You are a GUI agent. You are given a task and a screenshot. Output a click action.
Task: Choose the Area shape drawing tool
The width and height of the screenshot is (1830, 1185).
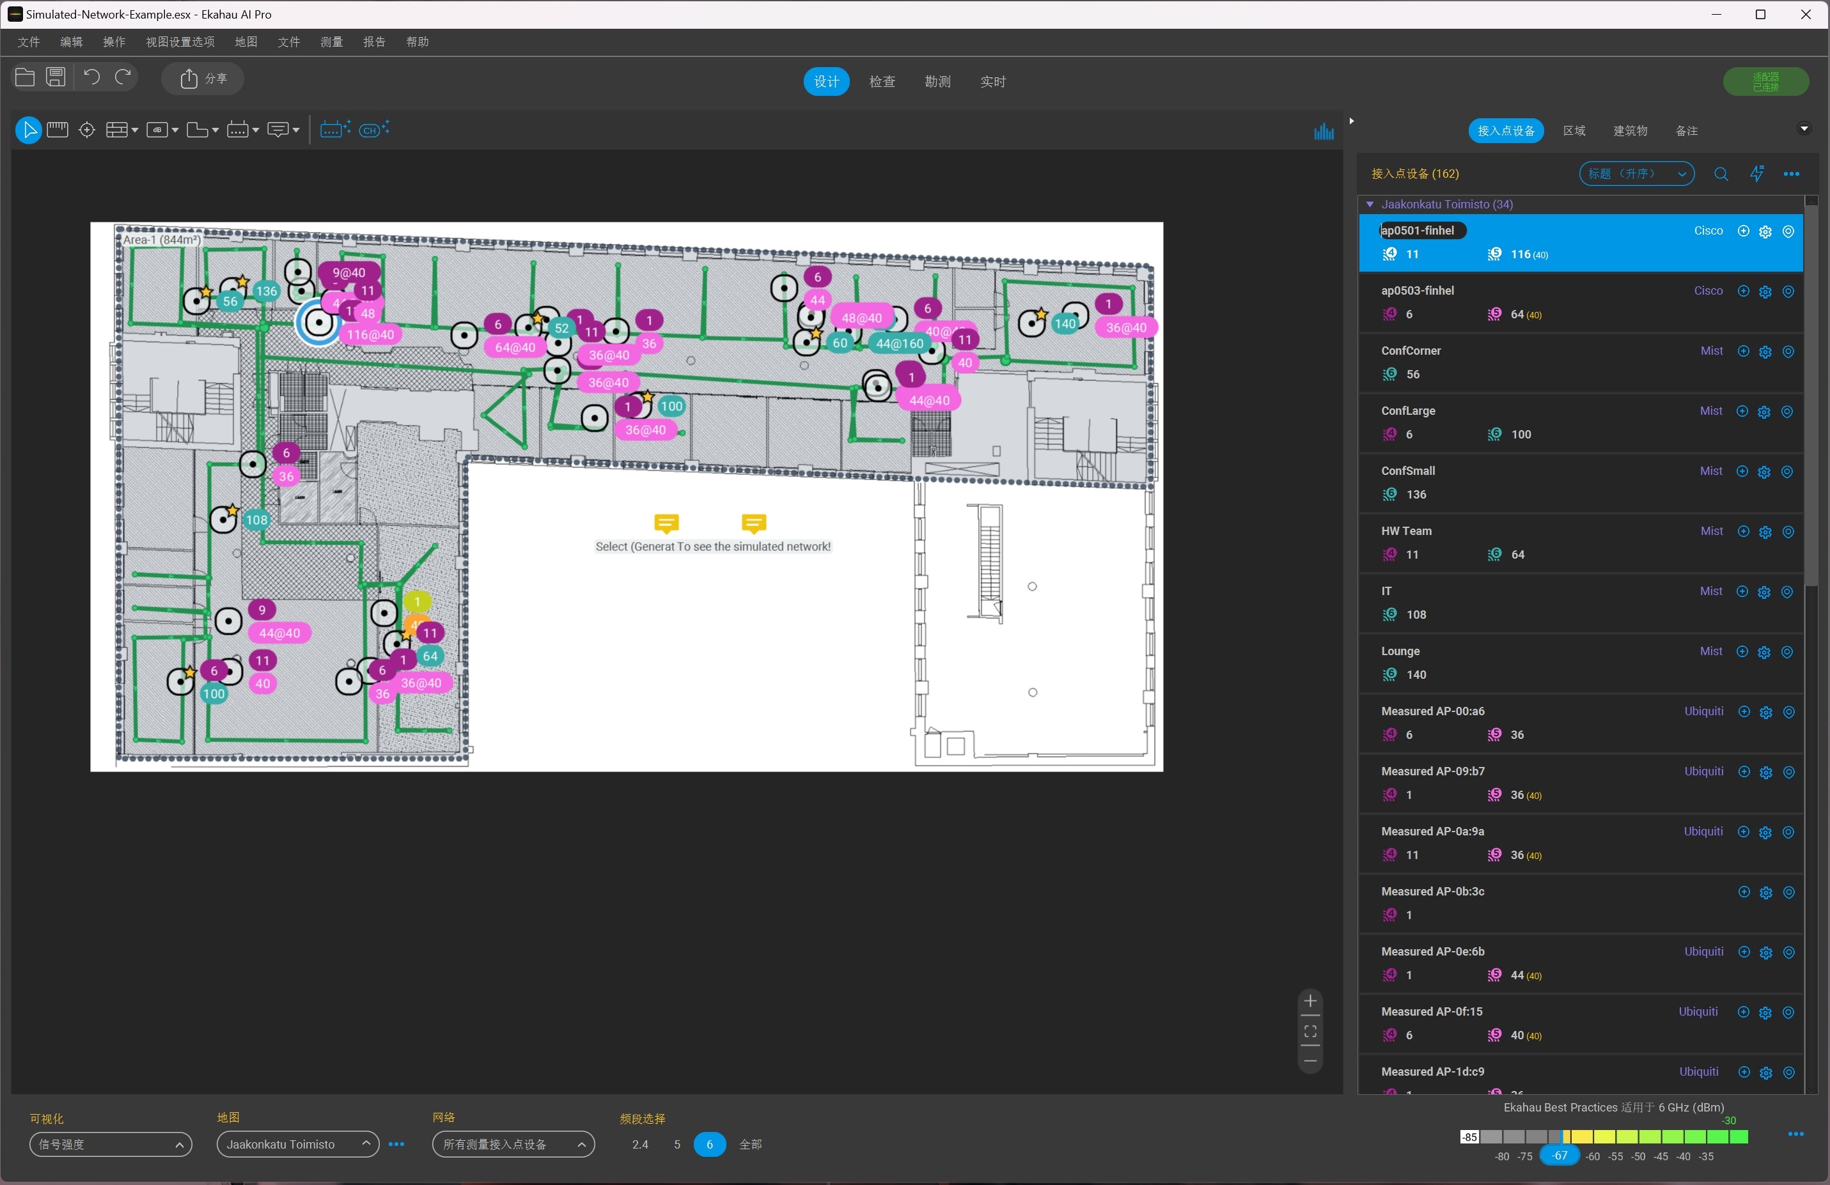point(197,130)
